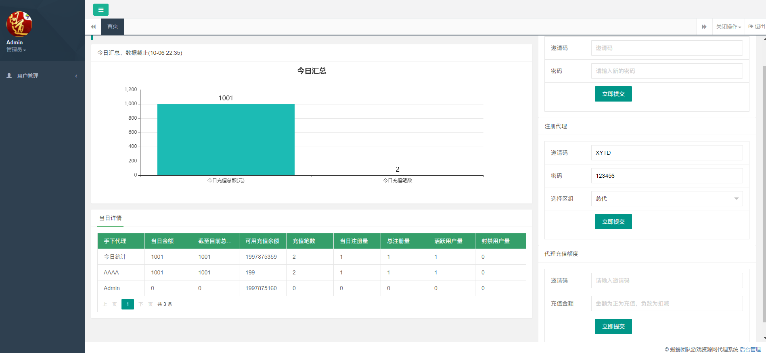Click the 后台管理 footer link

click(750, 349)
